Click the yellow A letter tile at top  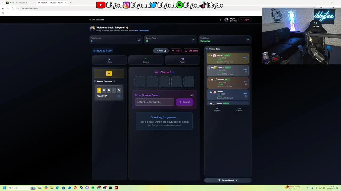click(109, 73)
